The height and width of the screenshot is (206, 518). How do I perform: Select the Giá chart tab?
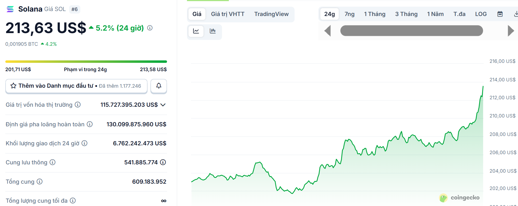click(197, 14)
